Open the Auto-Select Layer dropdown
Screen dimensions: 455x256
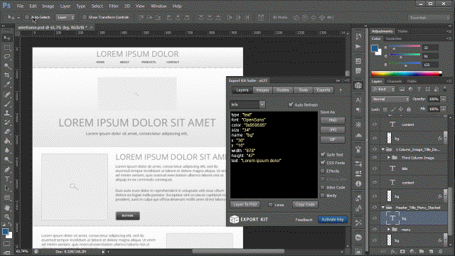65,17
